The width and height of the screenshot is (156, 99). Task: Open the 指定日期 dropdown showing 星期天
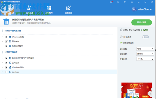pos(145,54)
